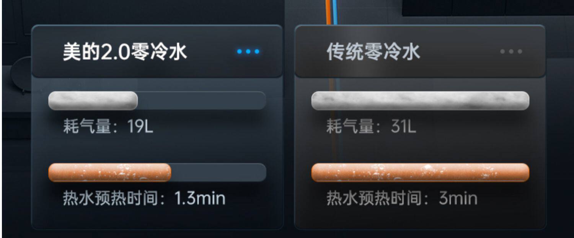The width and height of the screenshot is (574, 238).
Task: Click the full white bar above 耗气量：31L
Action: tap(420, 101)
